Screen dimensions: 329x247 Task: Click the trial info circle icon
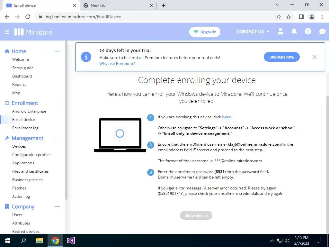coord(86,57)
